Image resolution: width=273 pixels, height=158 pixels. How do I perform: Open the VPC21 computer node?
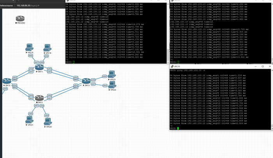tap(29, 120)
